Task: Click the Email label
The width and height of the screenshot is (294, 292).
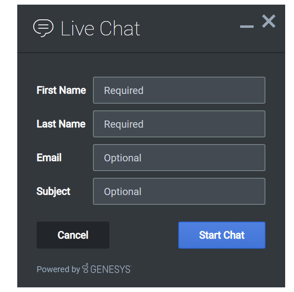Action: (x=49, y=158)
